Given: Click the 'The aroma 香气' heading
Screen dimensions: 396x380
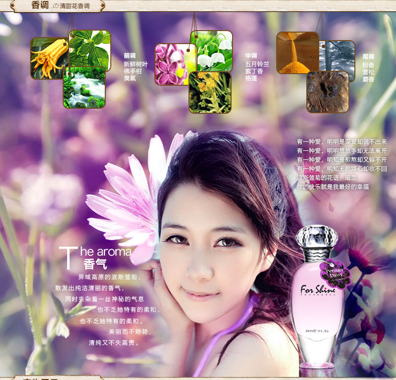Looking at the screenshot, I should coord(95,258).
